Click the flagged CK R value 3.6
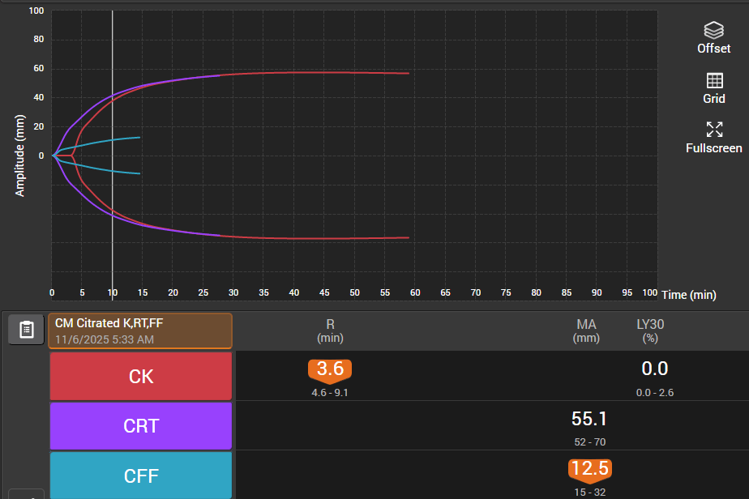The width and height of the screenshot is (749, 499). point(330,369)
